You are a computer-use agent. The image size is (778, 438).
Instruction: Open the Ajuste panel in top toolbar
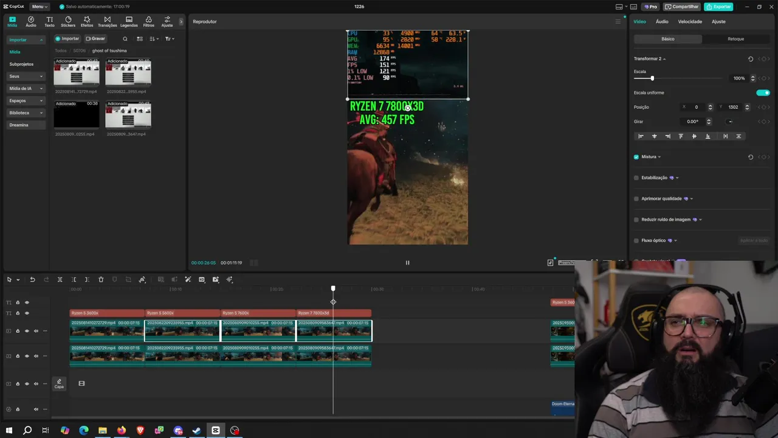167,22
